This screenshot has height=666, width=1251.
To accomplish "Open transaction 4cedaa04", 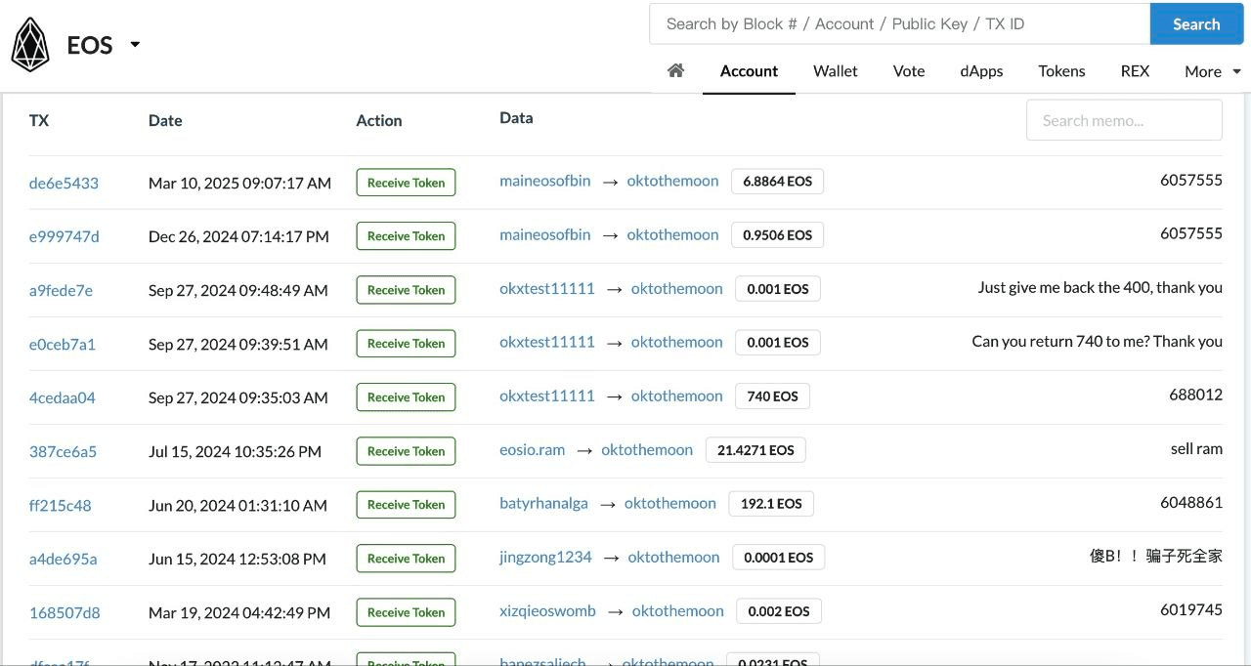I will coord(63,397).
